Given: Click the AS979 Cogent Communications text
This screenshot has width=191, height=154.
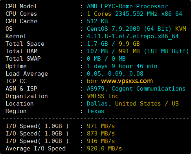Looking at the screenshot, I should tap(136, 89).
